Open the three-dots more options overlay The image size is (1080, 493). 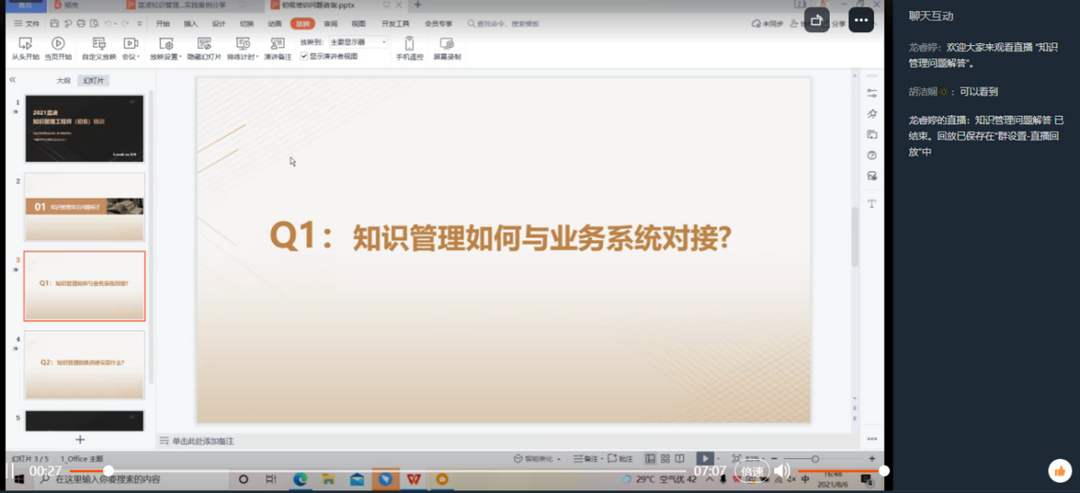point(861,19)
